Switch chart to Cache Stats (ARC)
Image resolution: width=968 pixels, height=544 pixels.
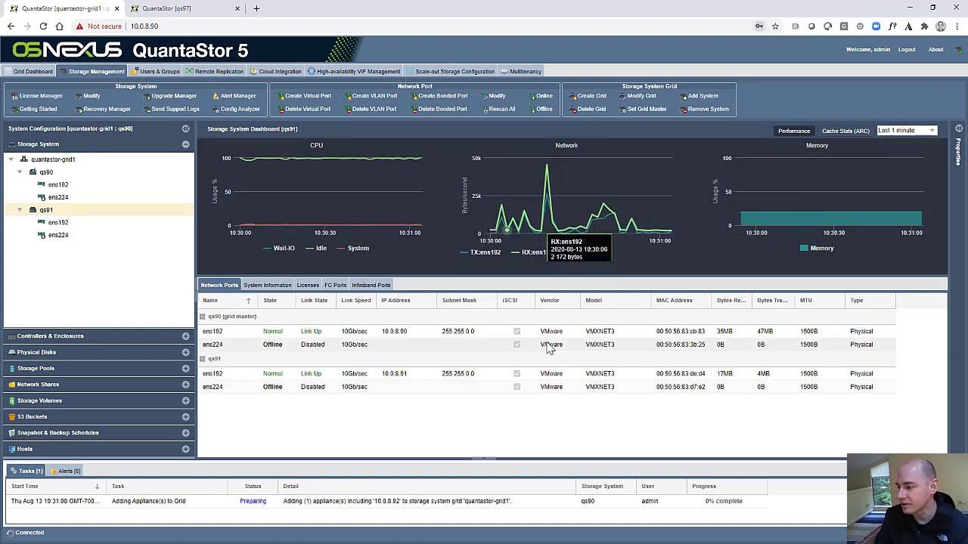pyautogui.click(x=845, y=131)
